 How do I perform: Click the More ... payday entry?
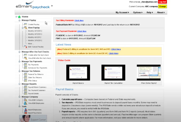pos(31,44)
